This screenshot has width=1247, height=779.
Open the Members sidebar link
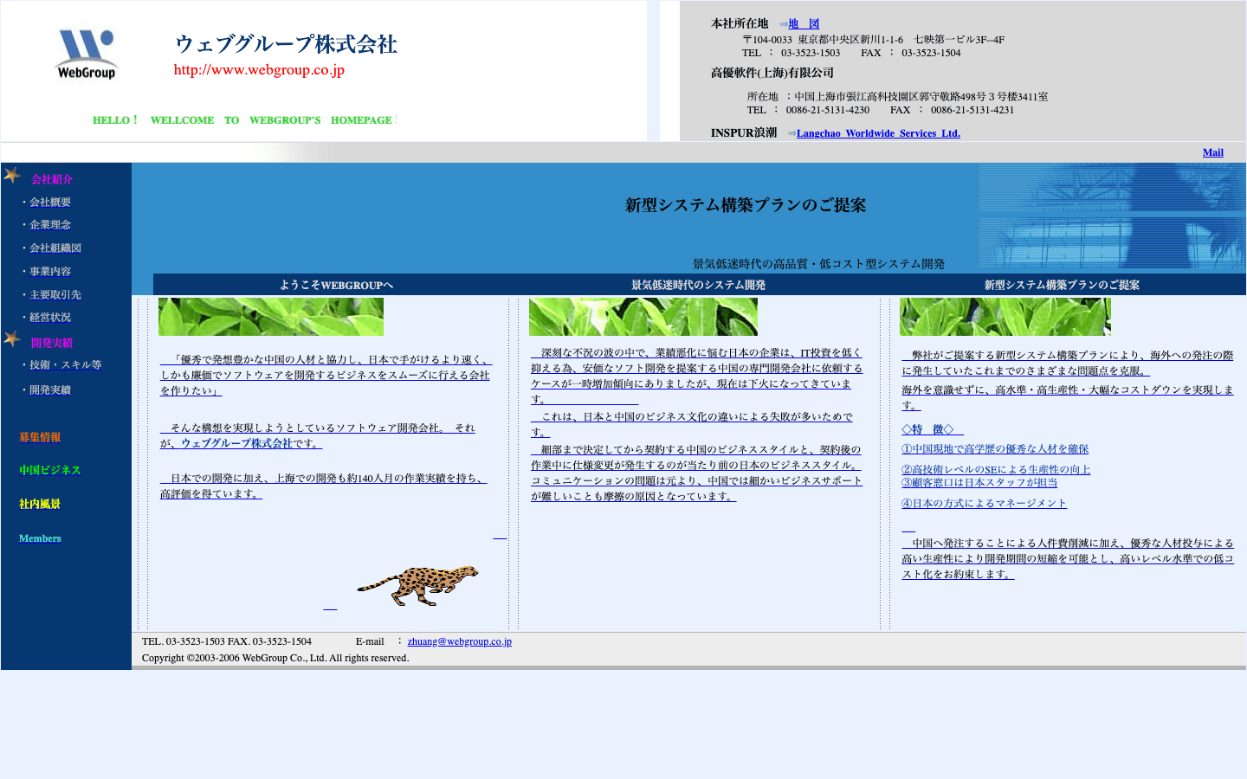[x=40, y=538]
